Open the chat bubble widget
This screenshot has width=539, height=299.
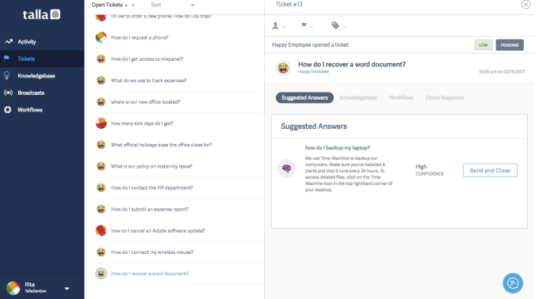(513, 283)
